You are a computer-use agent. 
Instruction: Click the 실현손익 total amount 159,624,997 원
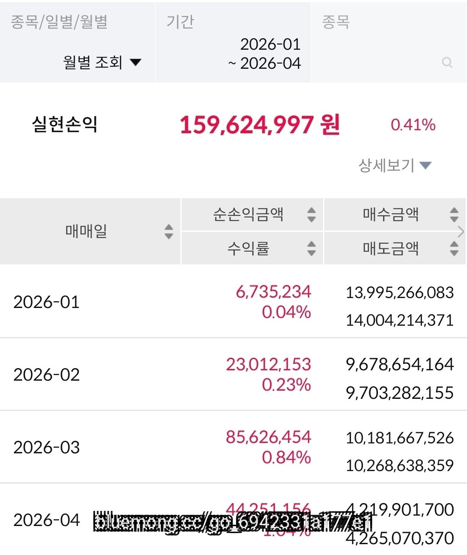click(259, 125)
